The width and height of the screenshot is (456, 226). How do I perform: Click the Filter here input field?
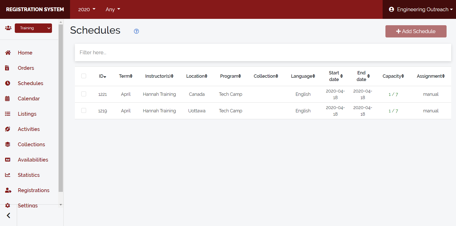pyautogui.click(x=263, y=52)
